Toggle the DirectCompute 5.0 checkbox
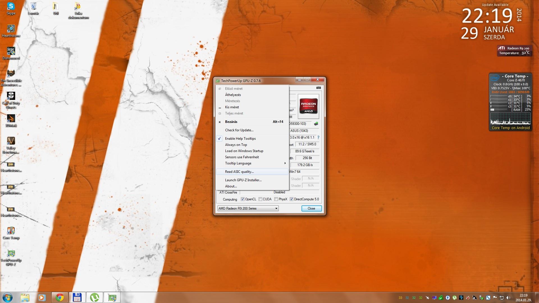This screenshot has height=303, width=539. (291, 199)
